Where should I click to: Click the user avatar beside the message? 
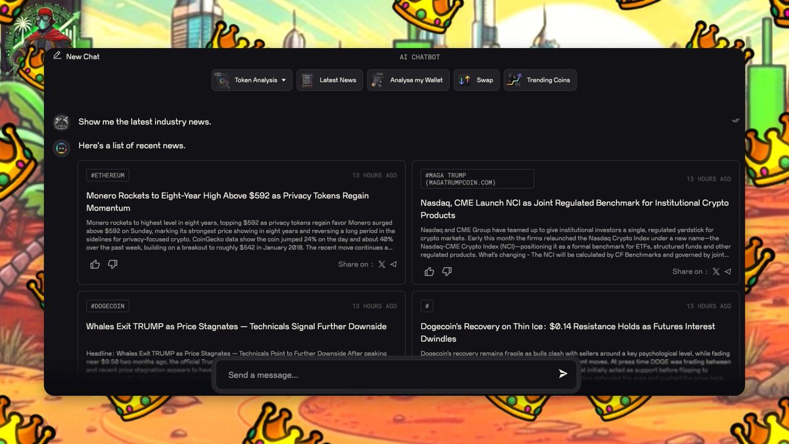pos(61,122)
